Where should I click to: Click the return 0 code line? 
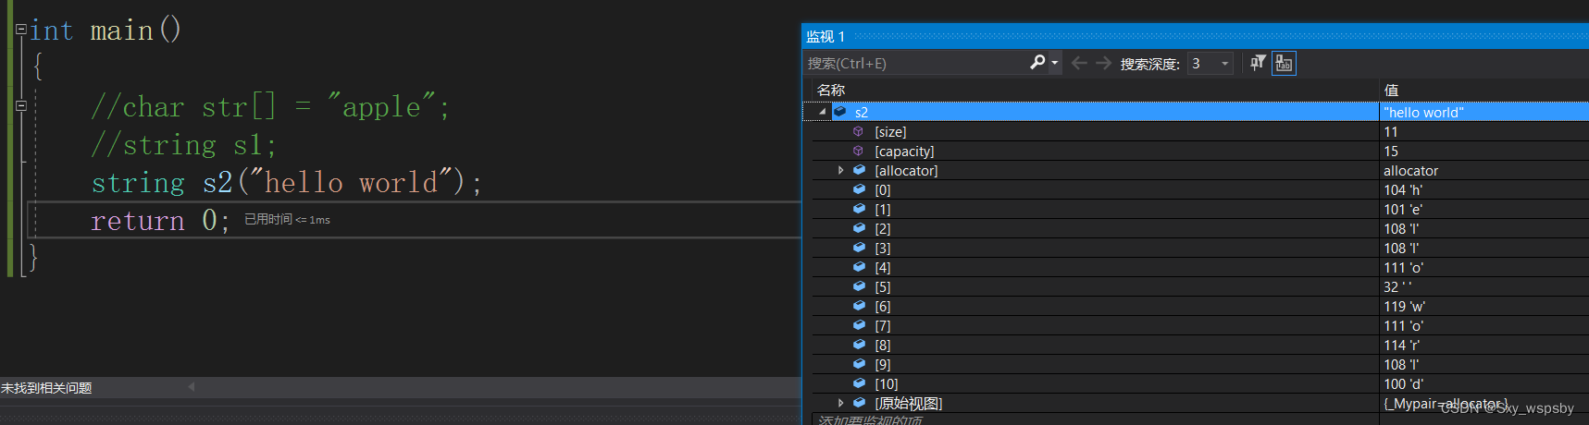tap(160, 221)
